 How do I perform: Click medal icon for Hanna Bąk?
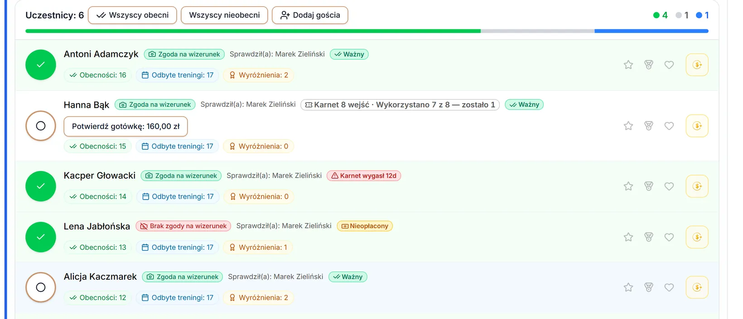pos(649,126)
